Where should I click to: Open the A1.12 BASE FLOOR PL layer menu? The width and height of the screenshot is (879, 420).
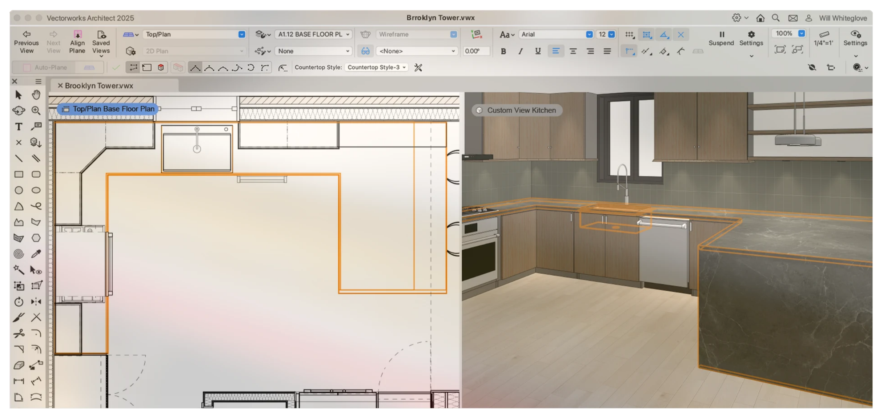point(313,34)
